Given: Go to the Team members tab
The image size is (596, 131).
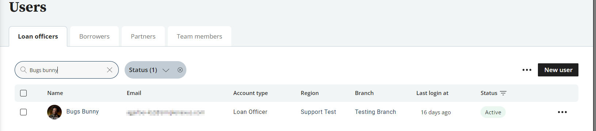Looking at the screenshot, I should (200, 36).
